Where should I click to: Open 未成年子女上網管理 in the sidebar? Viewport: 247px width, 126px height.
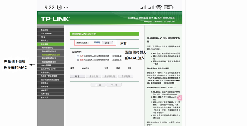coord(51,76)
